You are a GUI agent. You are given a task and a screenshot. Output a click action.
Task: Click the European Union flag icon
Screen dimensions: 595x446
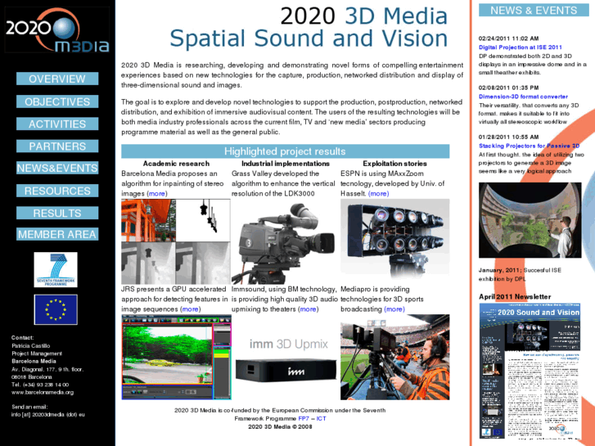(x=56, y=309)
